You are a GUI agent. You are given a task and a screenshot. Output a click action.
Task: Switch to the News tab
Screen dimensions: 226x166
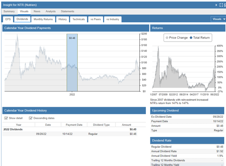[x=37, y=11]
